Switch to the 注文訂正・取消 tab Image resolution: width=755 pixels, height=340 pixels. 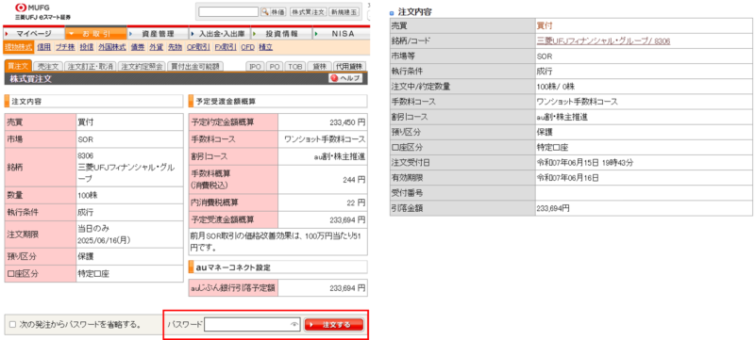point(90,66)
